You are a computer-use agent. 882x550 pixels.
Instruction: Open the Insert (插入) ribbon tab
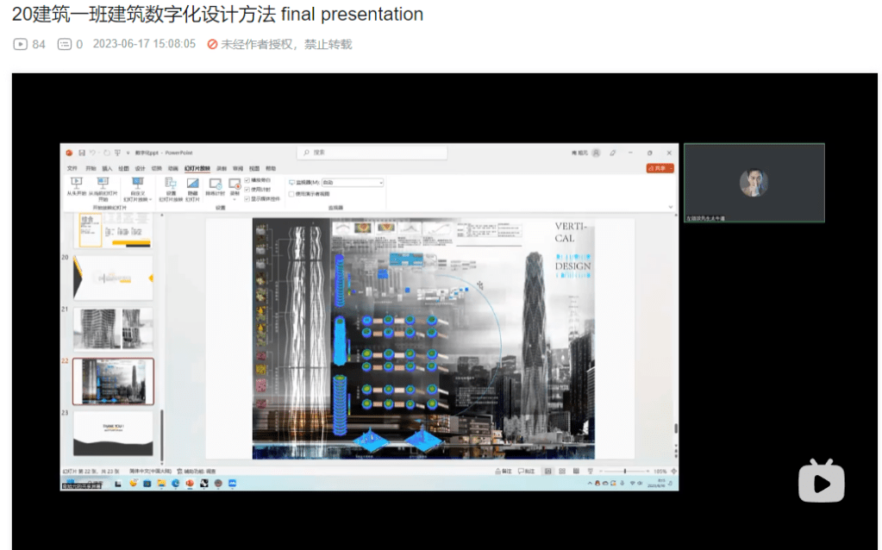pyautogui.click(x=107, y=168)
